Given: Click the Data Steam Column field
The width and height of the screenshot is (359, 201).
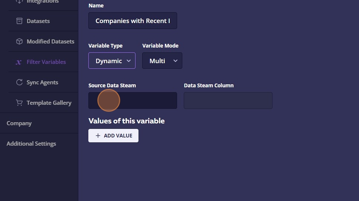Looking at the screenshot, I should (x=228, y=100).
